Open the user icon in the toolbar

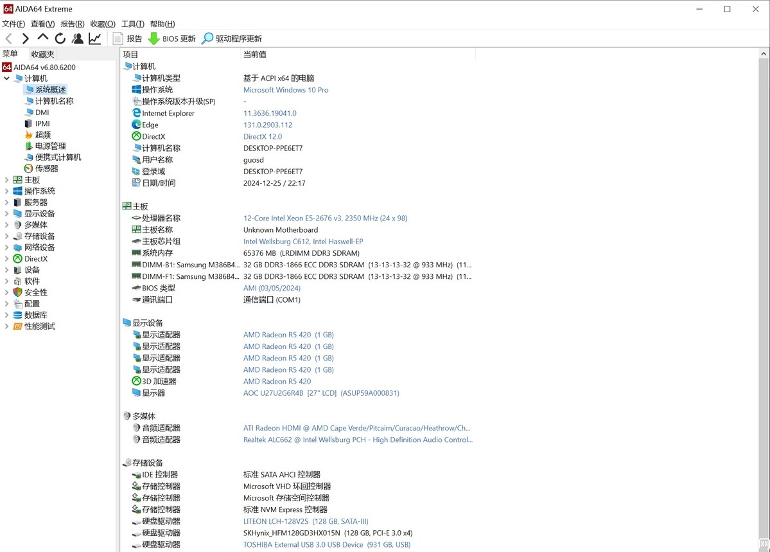[x=78, y=39]
